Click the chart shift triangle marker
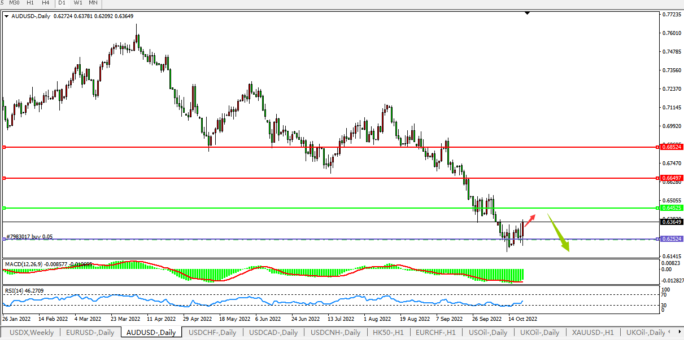 click(x=527, y=12)
